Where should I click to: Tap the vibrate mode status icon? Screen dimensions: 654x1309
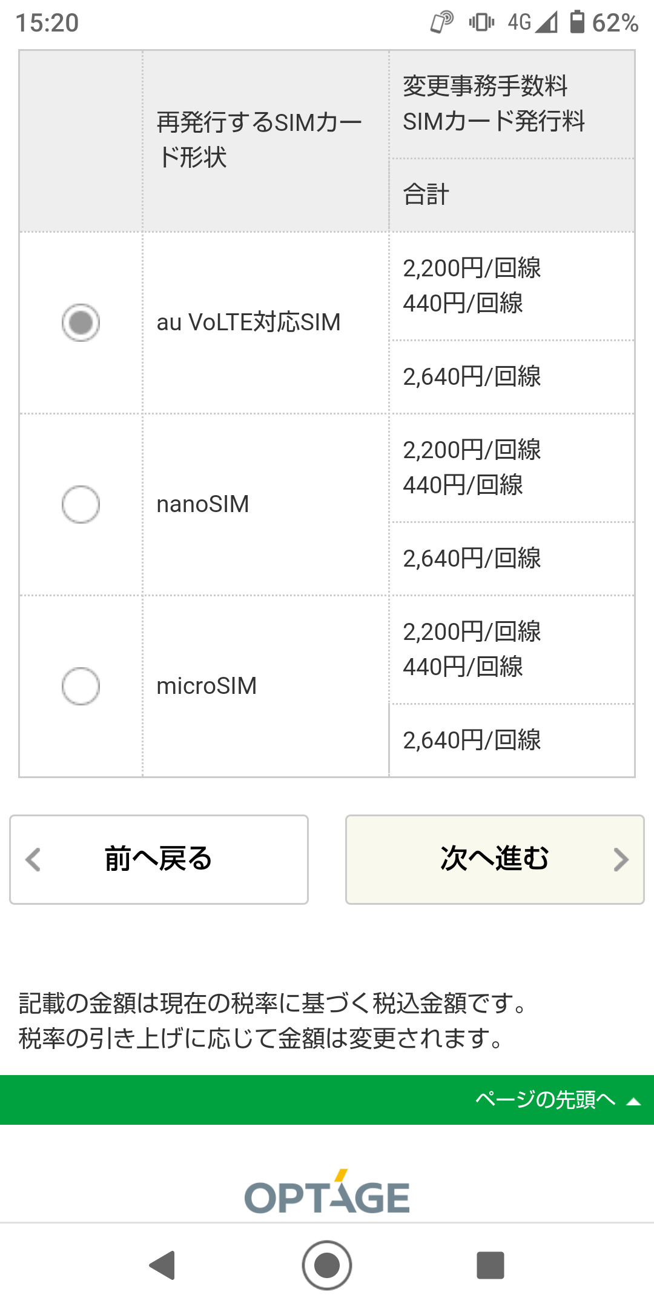point(481,22)
